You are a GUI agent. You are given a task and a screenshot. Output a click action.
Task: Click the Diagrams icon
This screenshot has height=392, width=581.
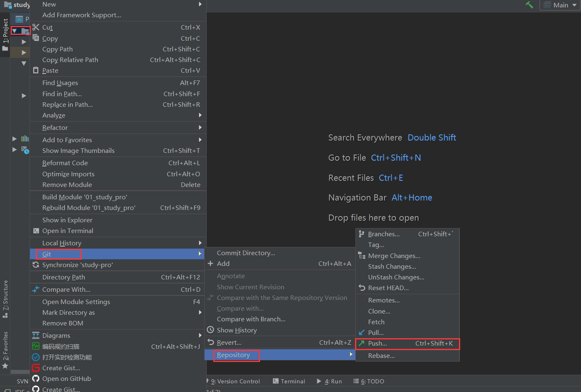pyautogui.click(x=36, y=335)
